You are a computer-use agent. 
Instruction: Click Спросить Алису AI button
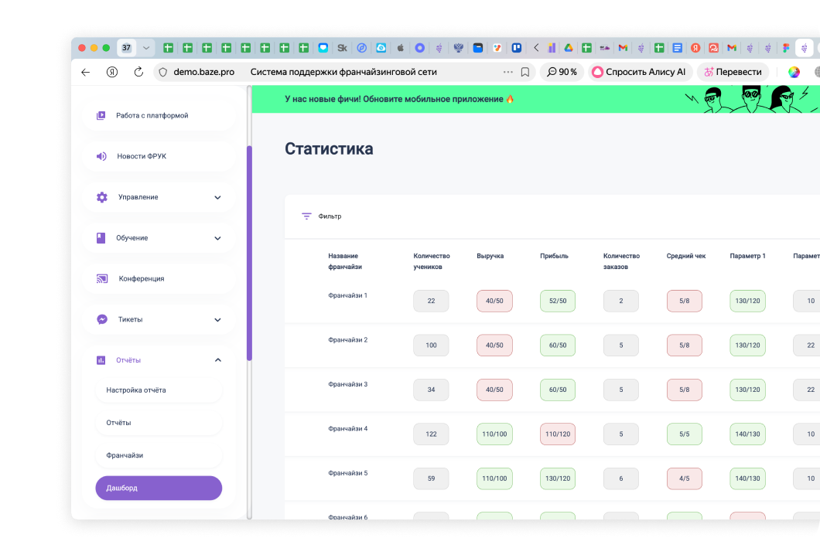click(639, 72)
